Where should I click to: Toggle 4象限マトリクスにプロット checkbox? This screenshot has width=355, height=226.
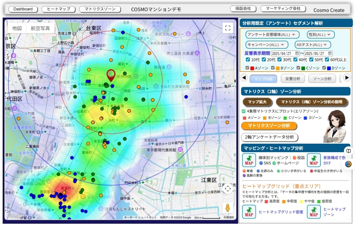pos(244,111)
